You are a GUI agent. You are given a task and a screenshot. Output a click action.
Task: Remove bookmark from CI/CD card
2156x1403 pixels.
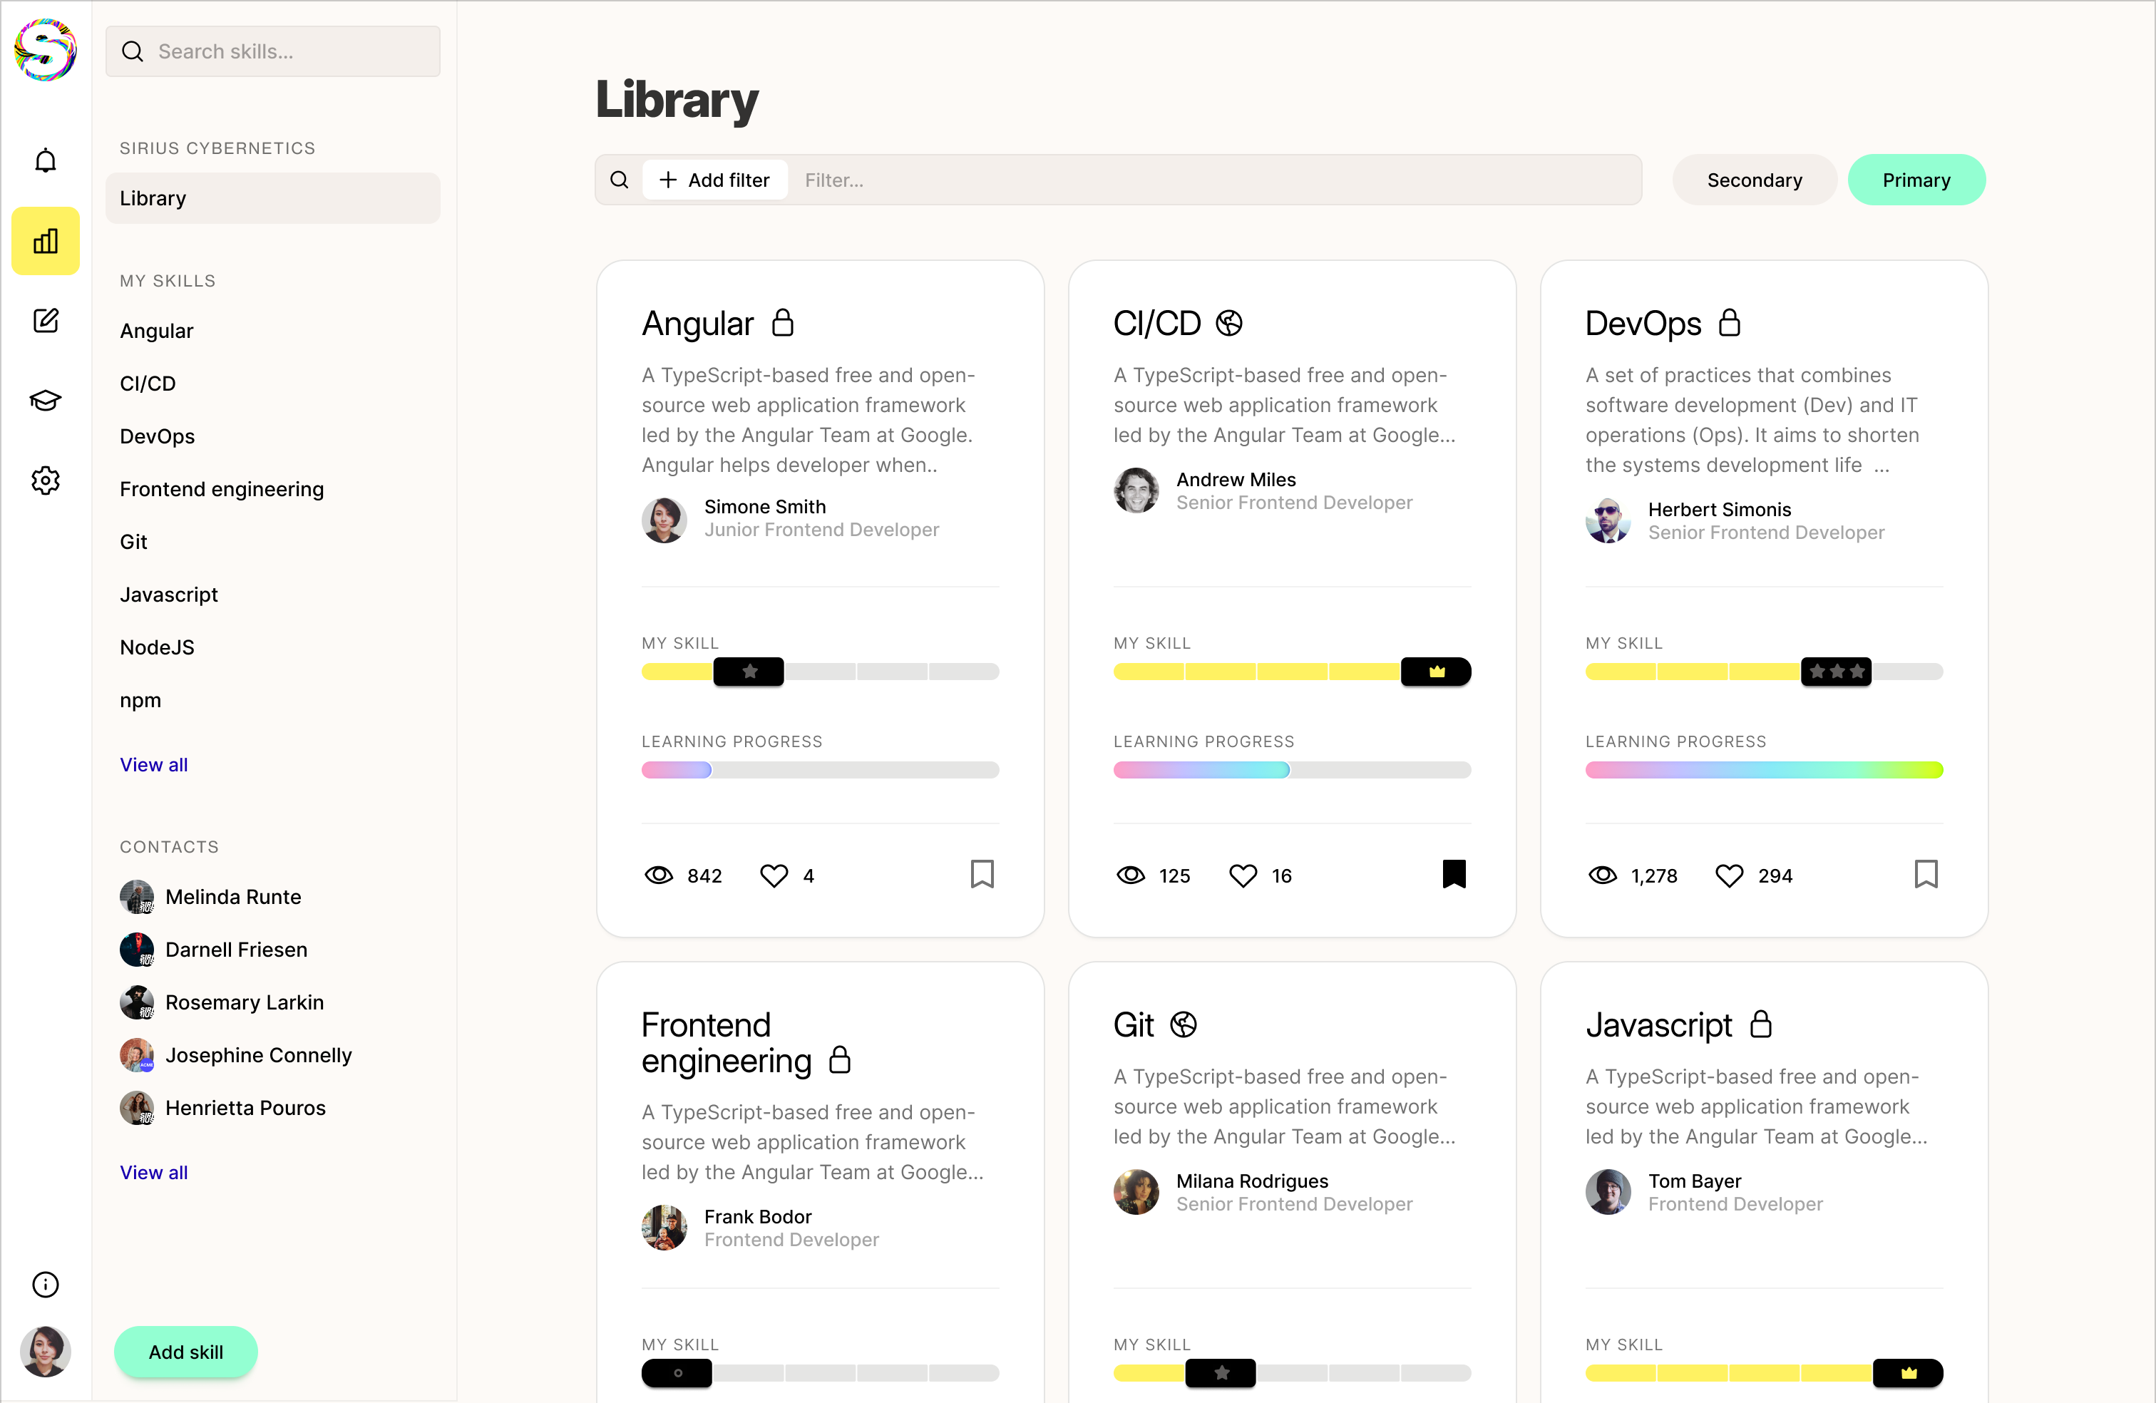[1454, 874]
